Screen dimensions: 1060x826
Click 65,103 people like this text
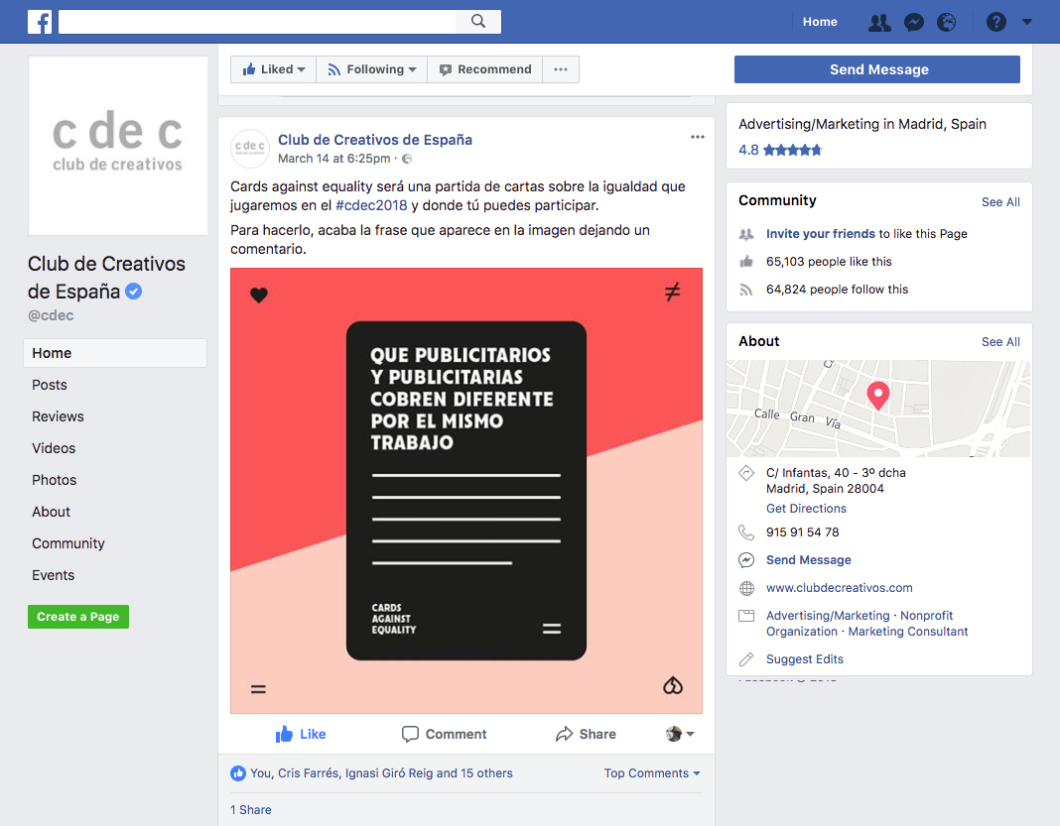click(x=829, y=262)
